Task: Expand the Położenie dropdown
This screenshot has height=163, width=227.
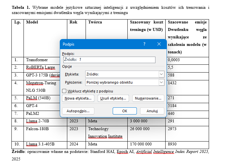Action: click(x=161, y=82)
